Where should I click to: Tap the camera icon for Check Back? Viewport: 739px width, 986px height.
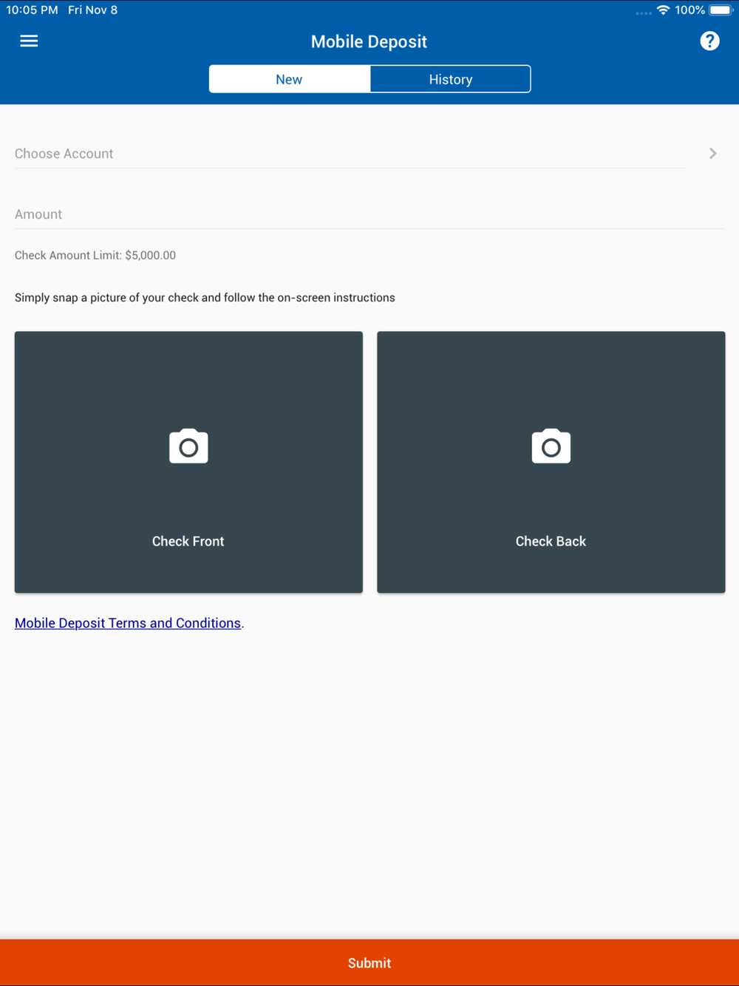(551, 446)
